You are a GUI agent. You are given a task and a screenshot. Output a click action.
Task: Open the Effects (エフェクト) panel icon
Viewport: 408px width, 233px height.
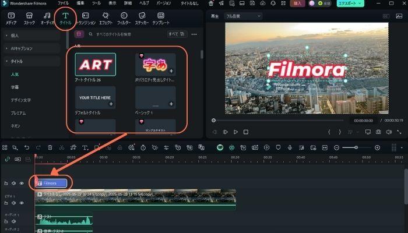pyautogui.click(x=105, y=17)
